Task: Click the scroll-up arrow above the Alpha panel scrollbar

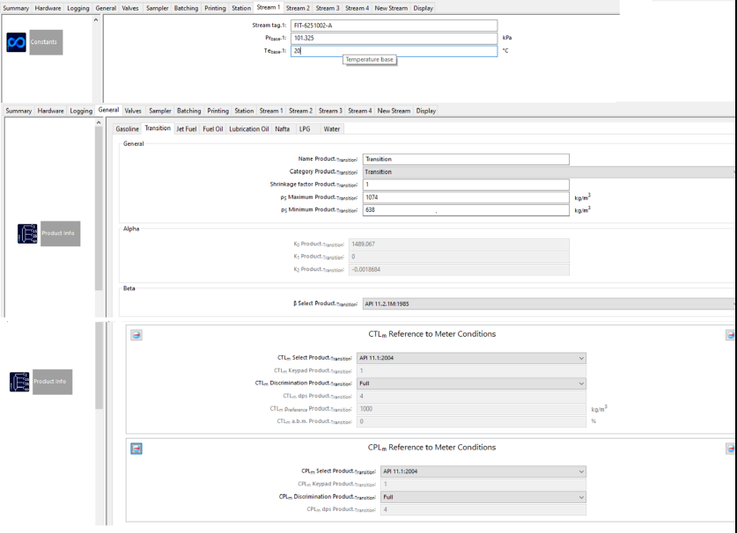Action: pos(99,122)
